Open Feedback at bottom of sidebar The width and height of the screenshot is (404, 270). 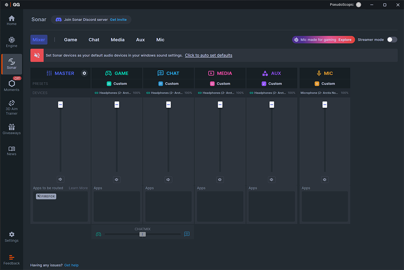tap(11, 260)
